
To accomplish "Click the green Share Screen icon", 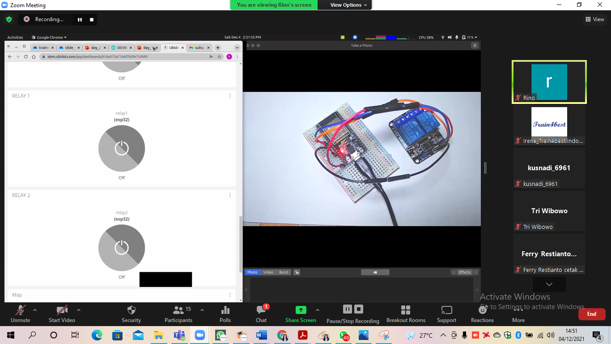I will pos(301,310).
